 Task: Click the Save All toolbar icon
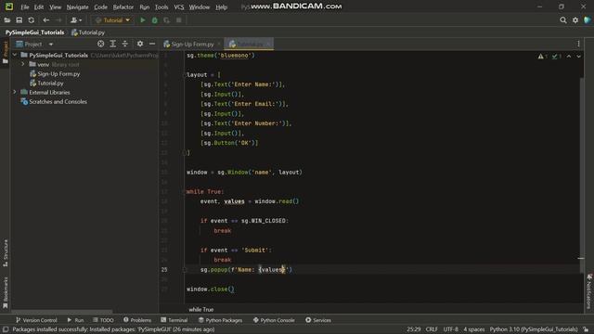(19, 20)
